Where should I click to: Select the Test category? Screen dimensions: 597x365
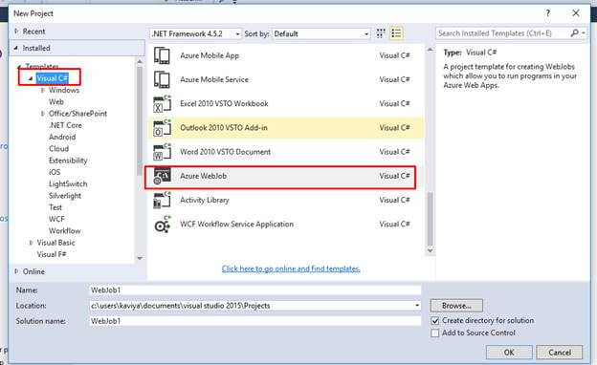(x=55, y=207)
